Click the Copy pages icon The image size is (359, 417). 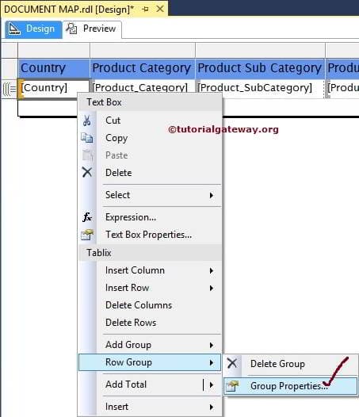point(86,138)
